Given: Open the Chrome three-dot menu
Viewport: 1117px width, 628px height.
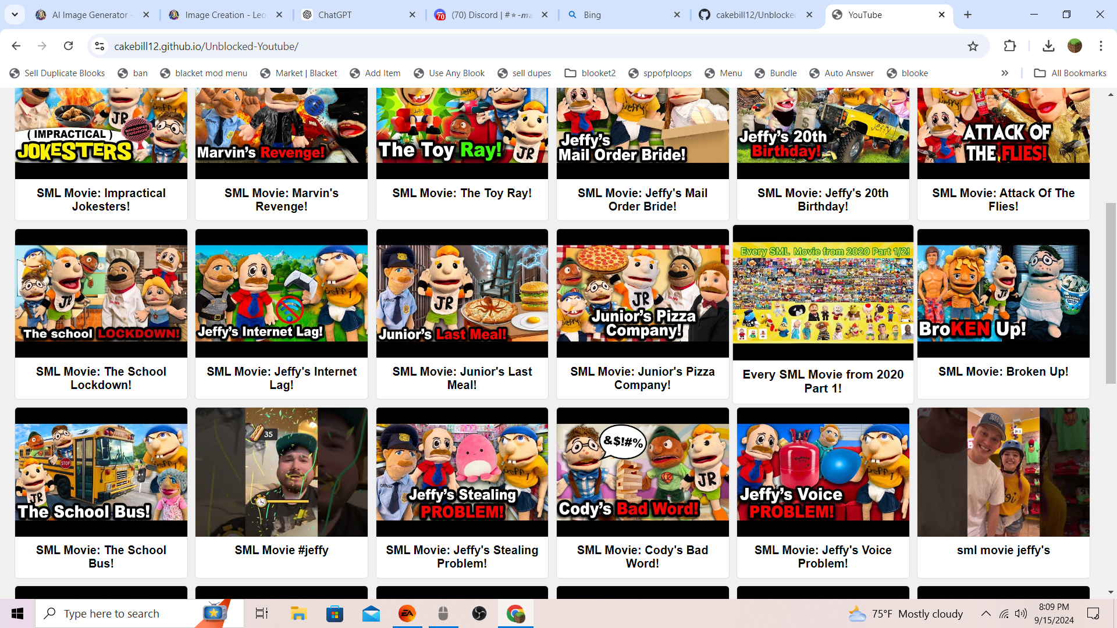Looking at the screenshot, I should click(x=1101, y=46).
